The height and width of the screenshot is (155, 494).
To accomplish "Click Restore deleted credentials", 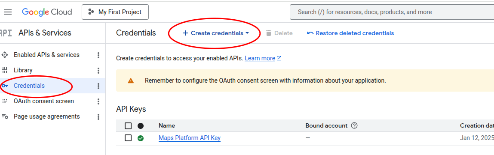I will coord(350,33).
